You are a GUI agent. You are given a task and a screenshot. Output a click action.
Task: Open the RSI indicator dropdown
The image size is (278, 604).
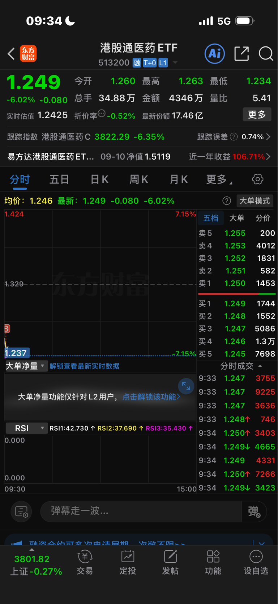click(26, 428)
